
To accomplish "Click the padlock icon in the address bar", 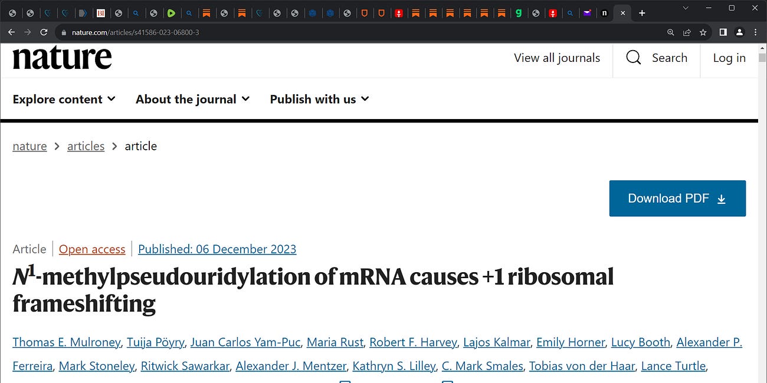I will 63,32.
